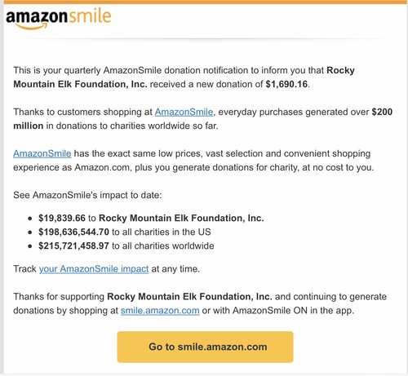Click the yellow Go to smile.amazon.com button
Screen dimensions: 408x376
pyautogui.click(x=205, y=347)
